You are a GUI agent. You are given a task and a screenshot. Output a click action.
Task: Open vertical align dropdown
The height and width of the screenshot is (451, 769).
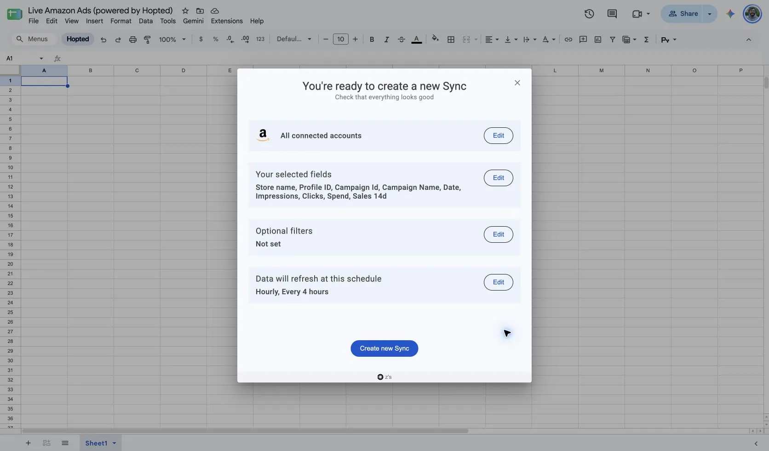tap(511, 40)
